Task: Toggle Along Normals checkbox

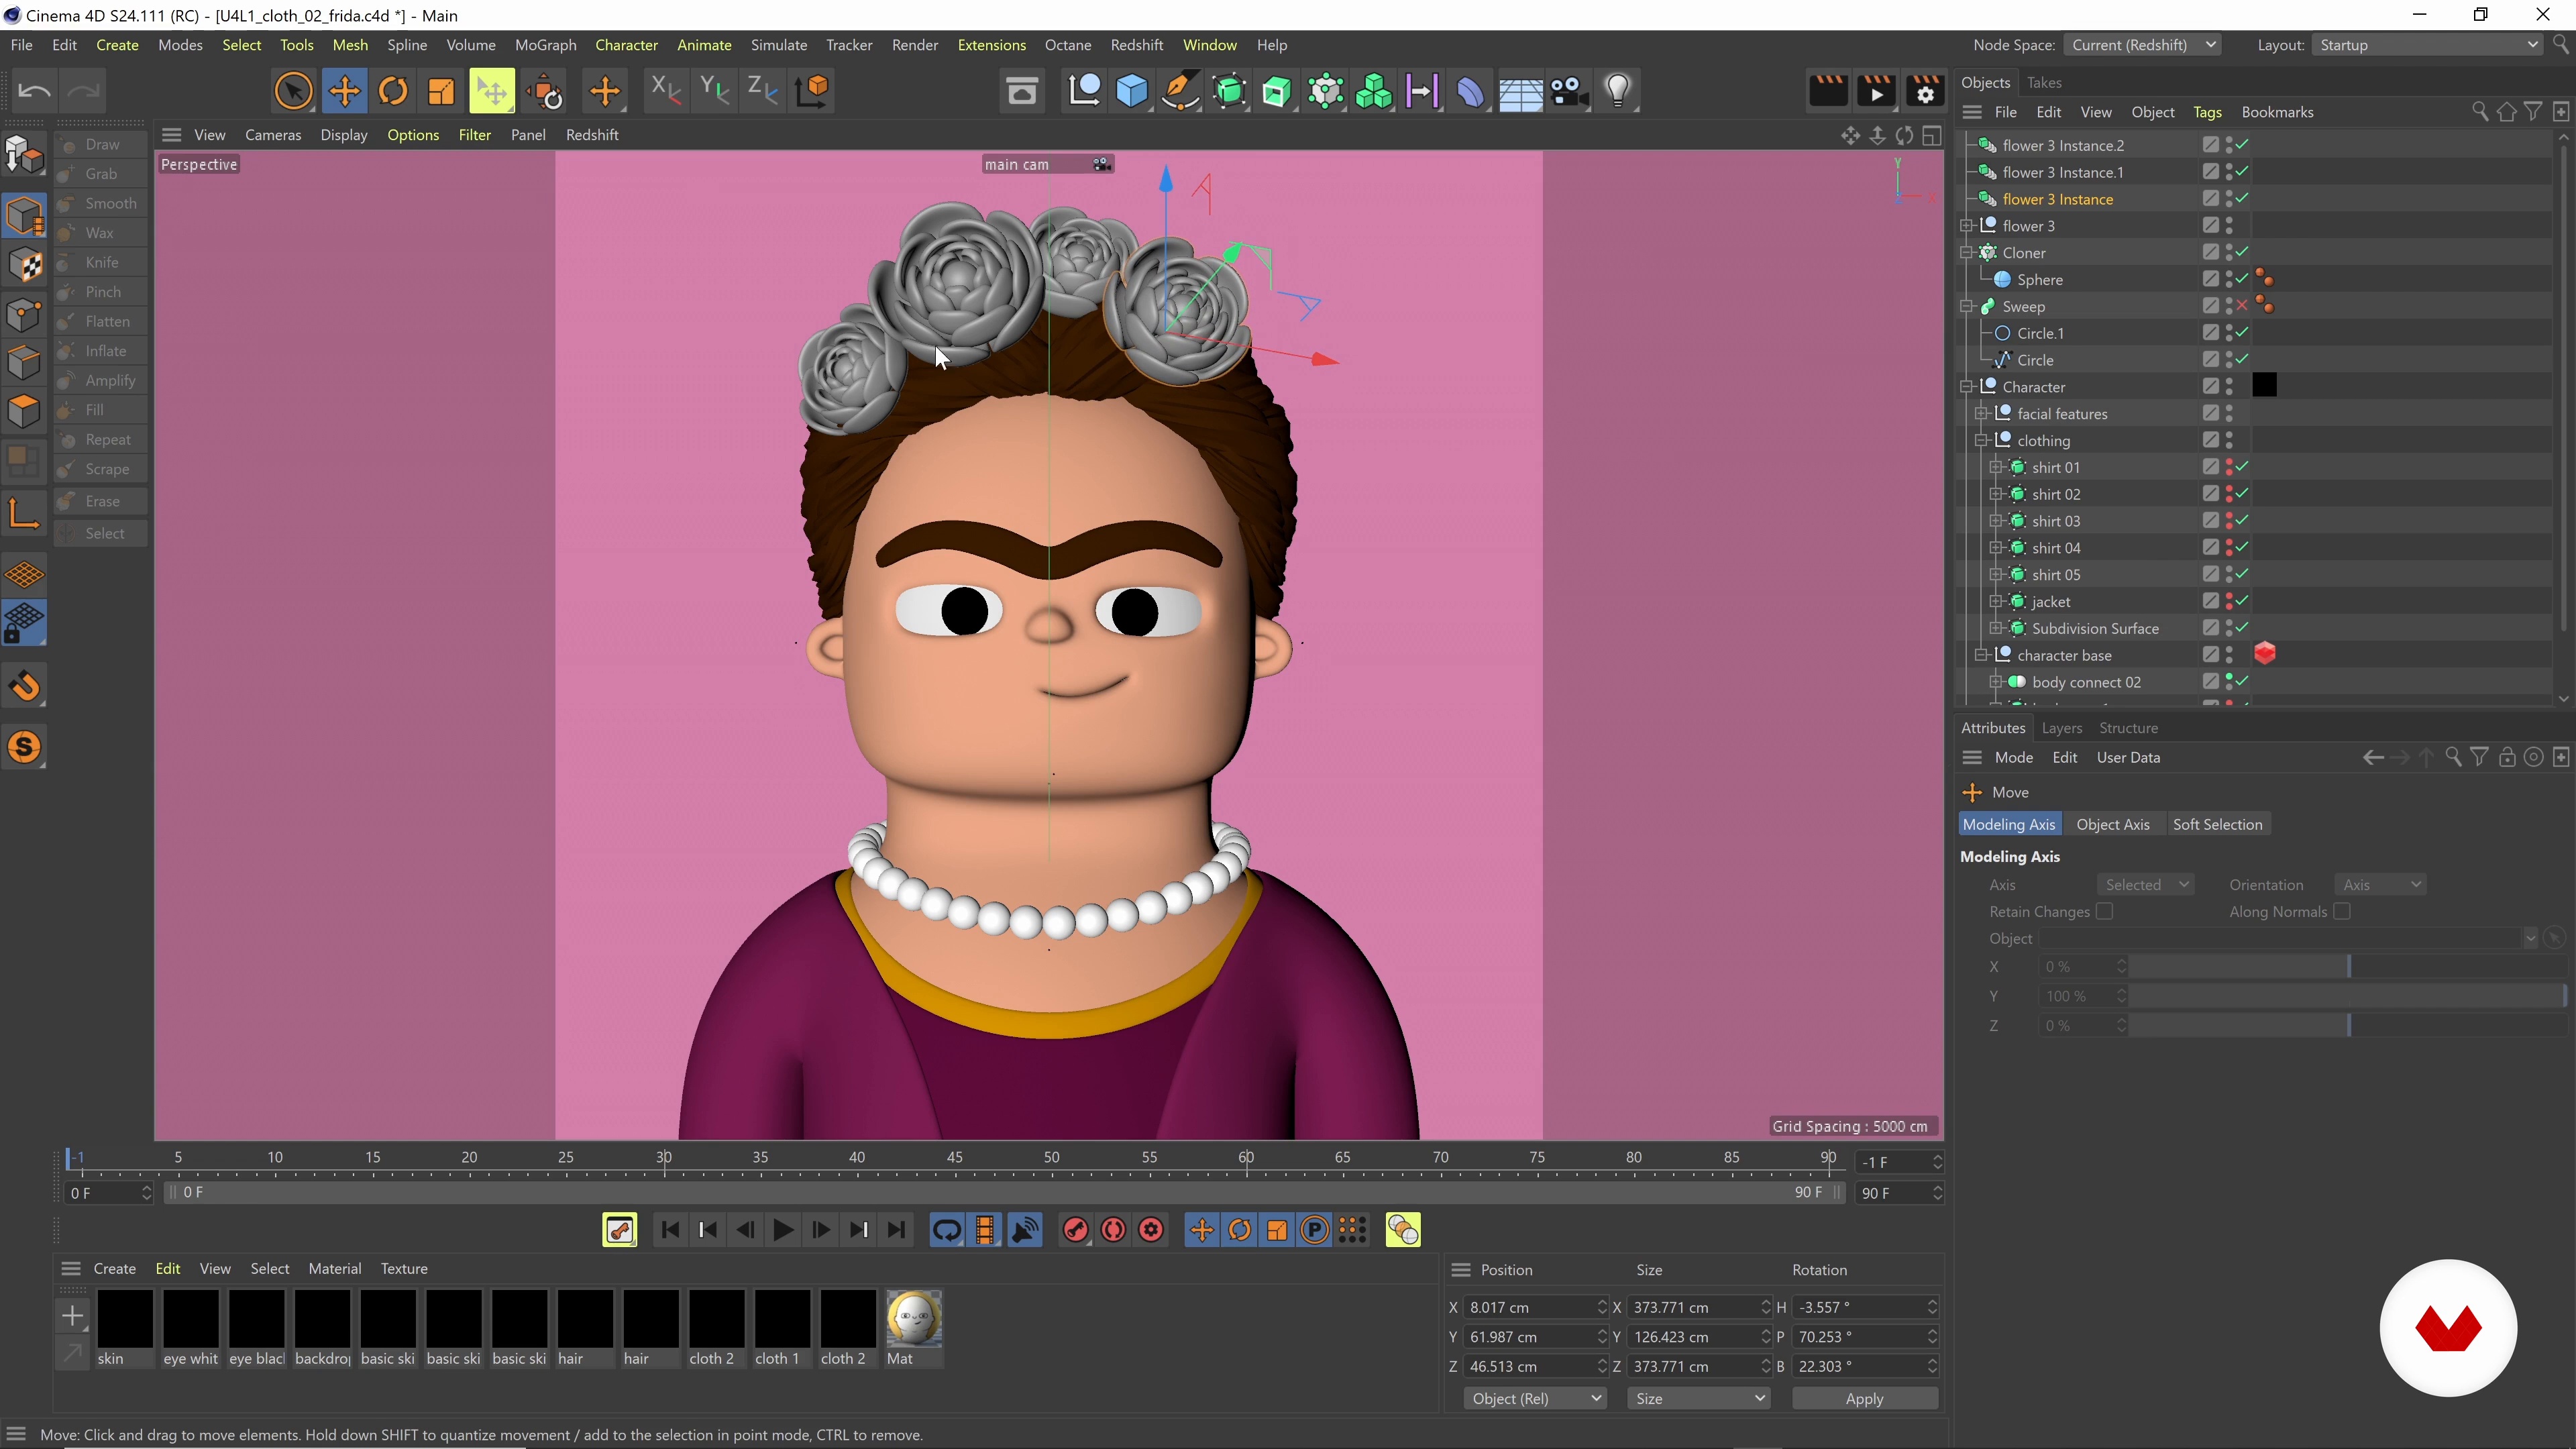Action: 2341,911
